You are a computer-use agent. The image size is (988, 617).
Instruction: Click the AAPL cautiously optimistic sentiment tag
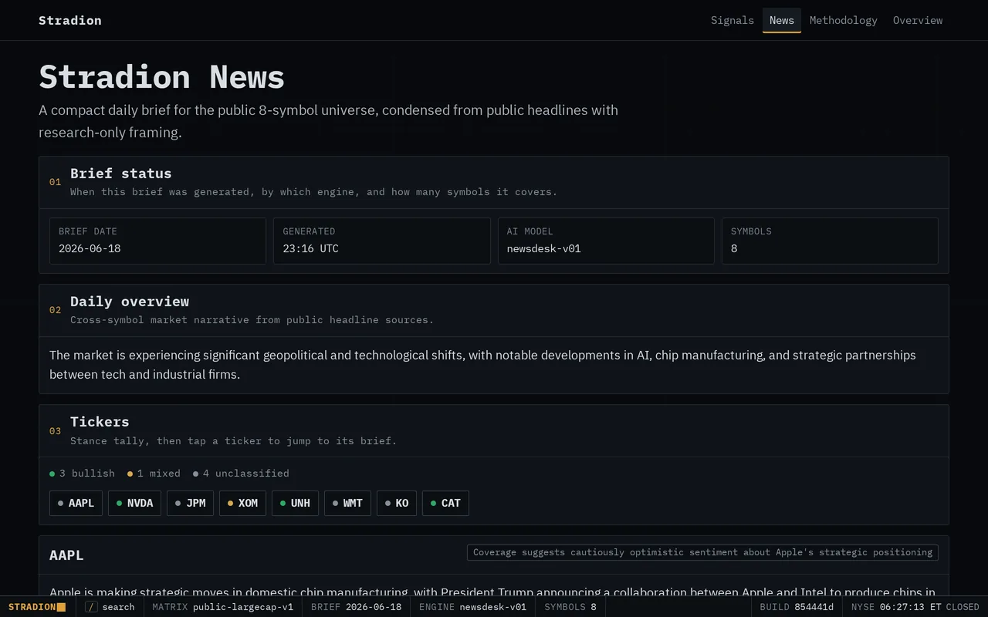click(x=702, y=552)
